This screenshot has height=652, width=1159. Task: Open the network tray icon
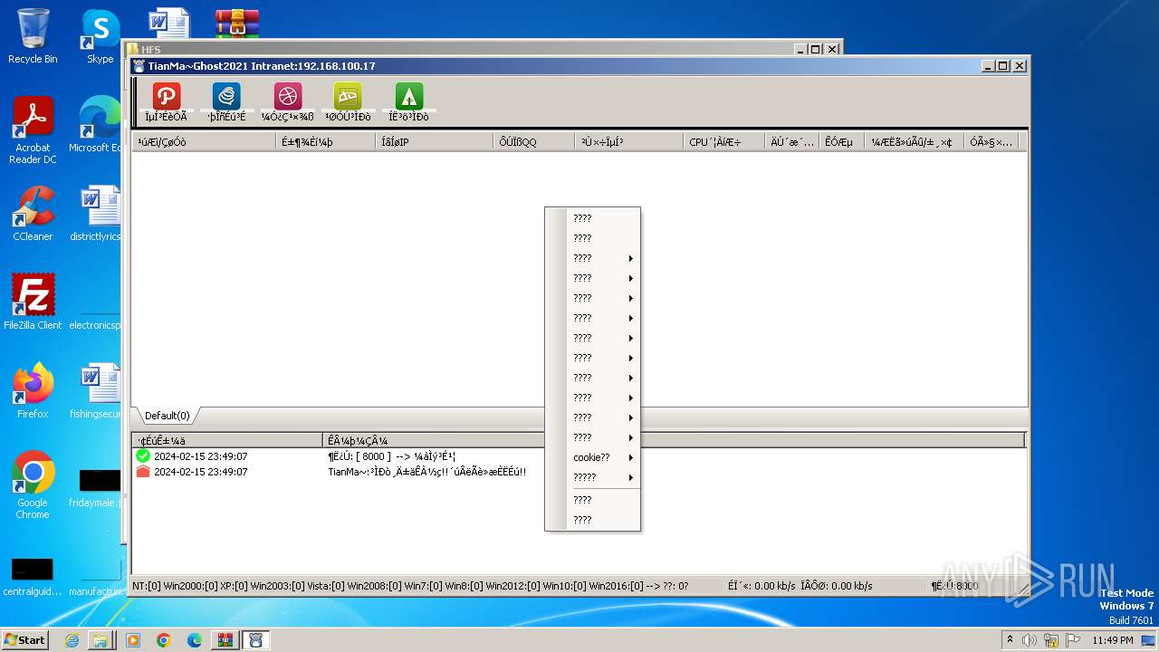coord(1051,640)
